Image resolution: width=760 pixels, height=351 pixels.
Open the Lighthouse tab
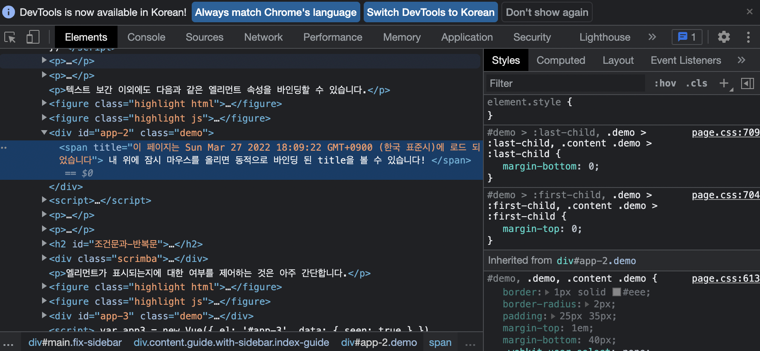(605, 37)
